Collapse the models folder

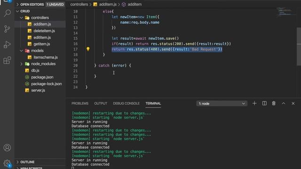[x=37, y=51]
